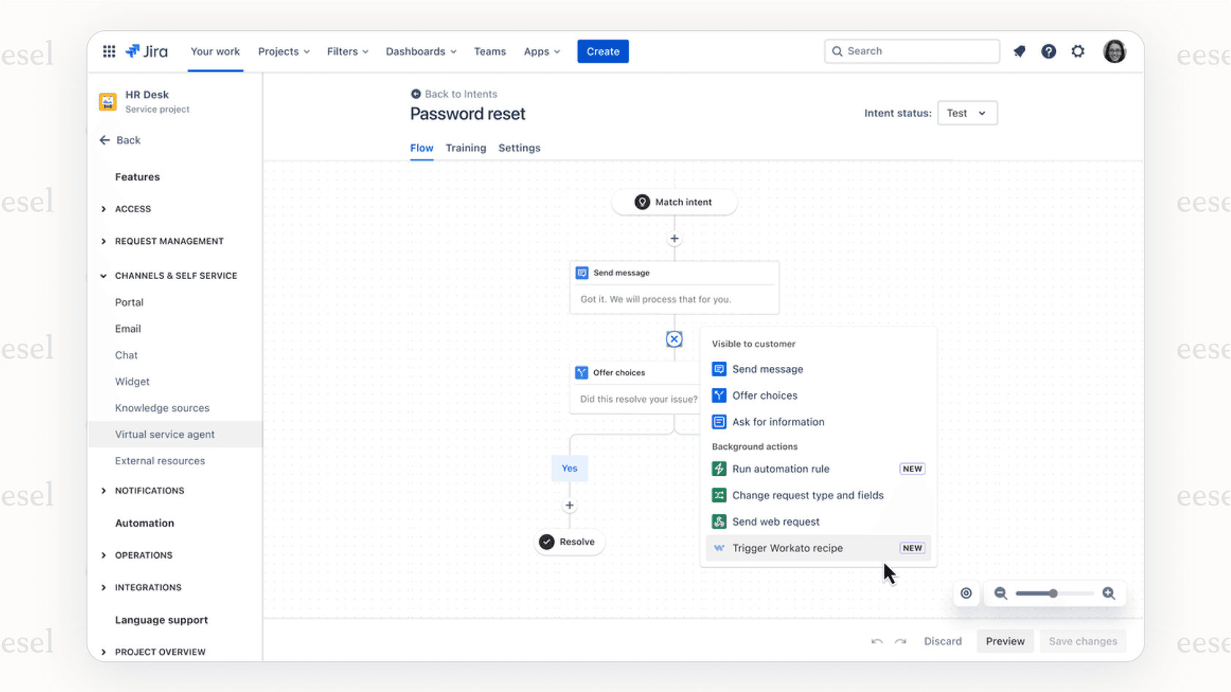The width and height of the screenshot is (1231, 692).
Task: Click the Send web request action icon
Action: coord(719,521)
